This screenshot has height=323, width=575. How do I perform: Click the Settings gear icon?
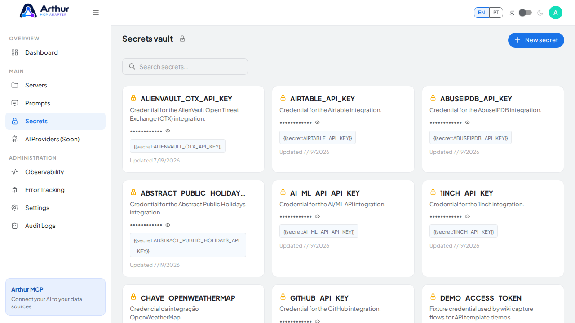coord(15,208)
